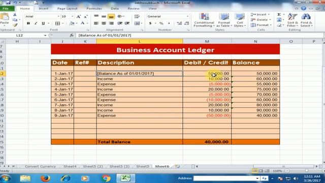Screen dimensions: 325x183
Task: Toggle Bottom Align vertical alignment
Action: 111,16
